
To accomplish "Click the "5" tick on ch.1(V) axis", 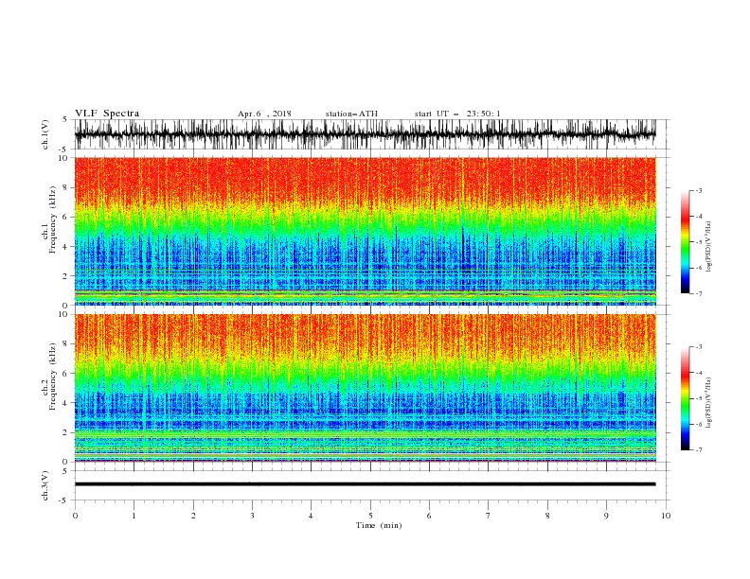I will 66,119.
